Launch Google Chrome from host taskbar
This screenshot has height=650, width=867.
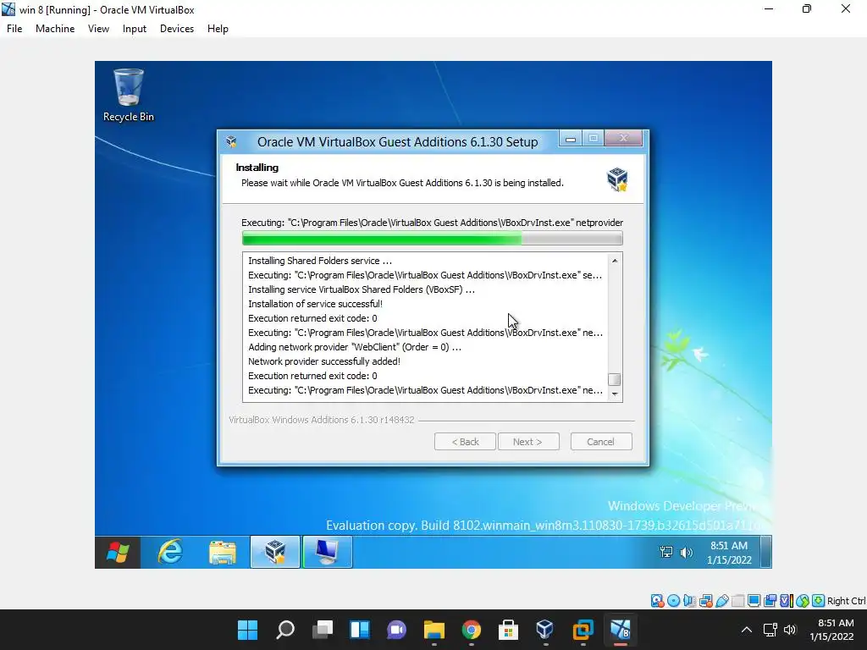(x=471, y=630)
